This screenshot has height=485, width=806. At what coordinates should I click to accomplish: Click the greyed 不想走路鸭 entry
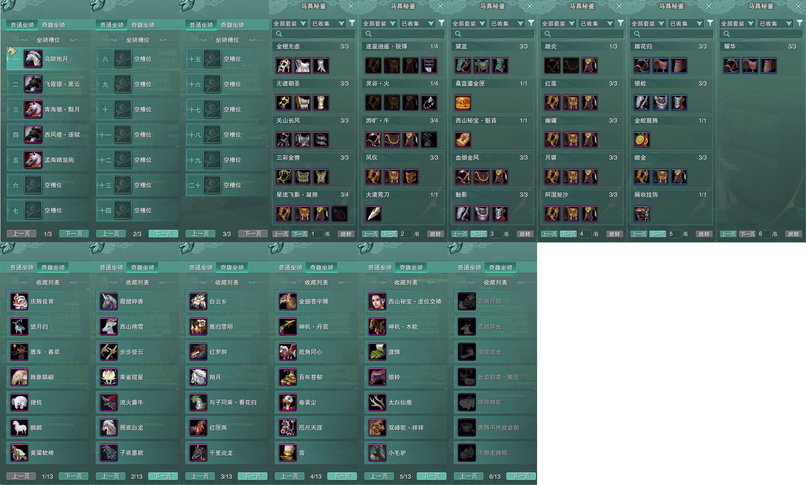(495, 453)
